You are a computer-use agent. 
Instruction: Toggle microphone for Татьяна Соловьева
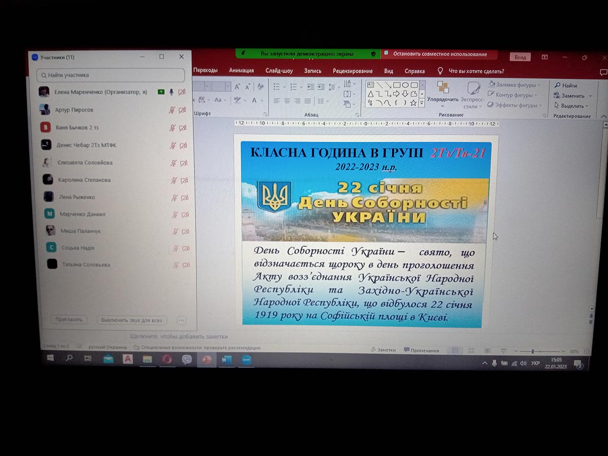tap(176, 265)
